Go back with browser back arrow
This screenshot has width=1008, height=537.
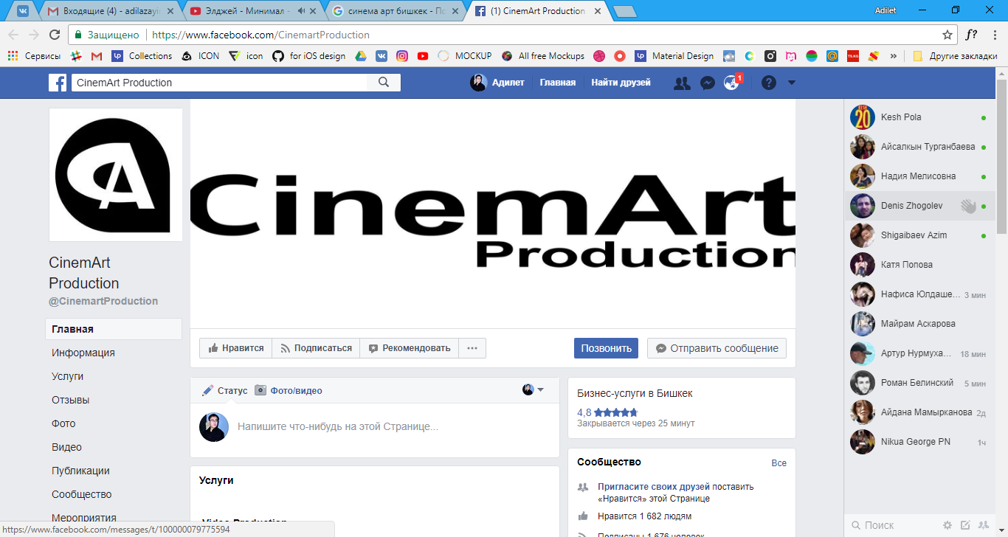coord(13,35)
